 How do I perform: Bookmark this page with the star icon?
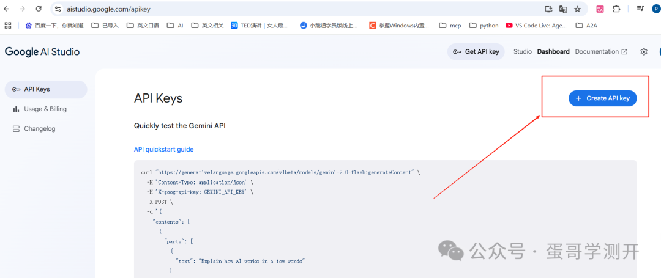click(578, 9)
